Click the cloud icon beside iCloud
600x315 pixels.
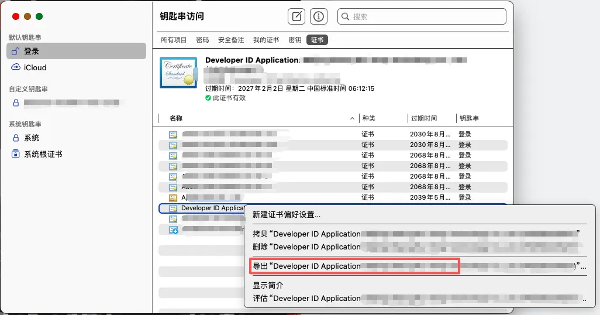[x=16, y=67]
